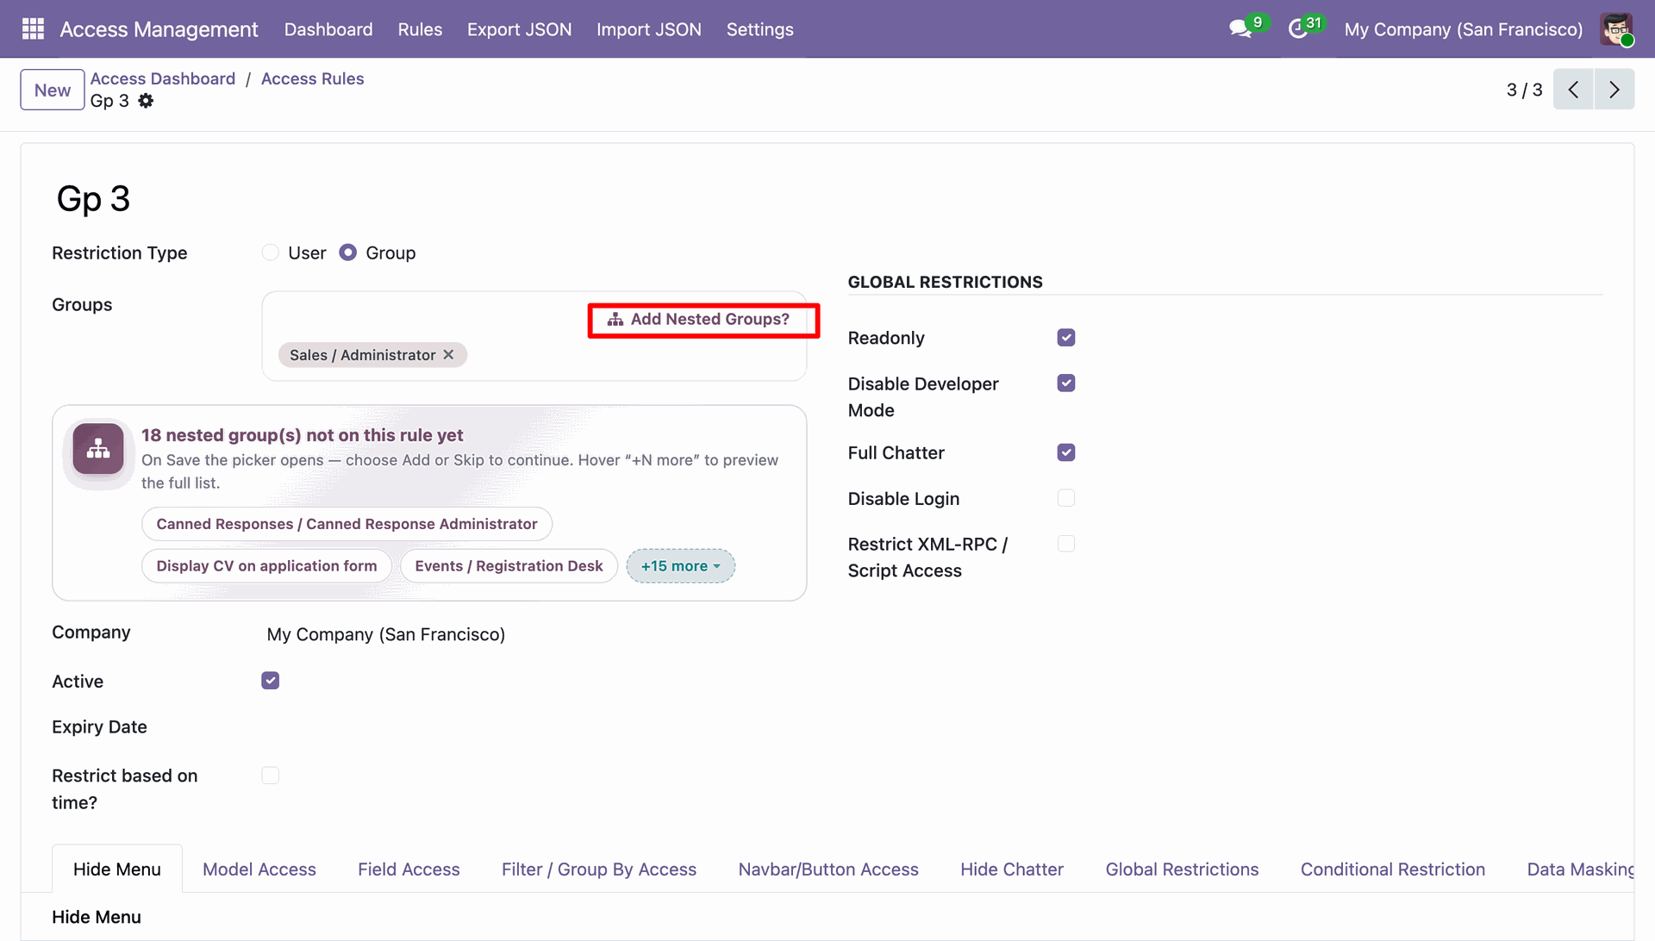This screenshot has width=1655, height=941.
Task: Toggle Disable Developer Mode checkbox
Action: point(1066,383)
